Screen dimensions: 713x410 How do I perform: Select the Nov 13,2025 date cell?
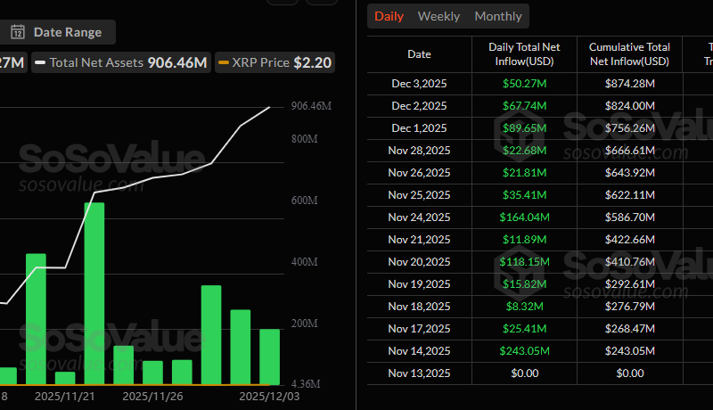pos(419,373)
